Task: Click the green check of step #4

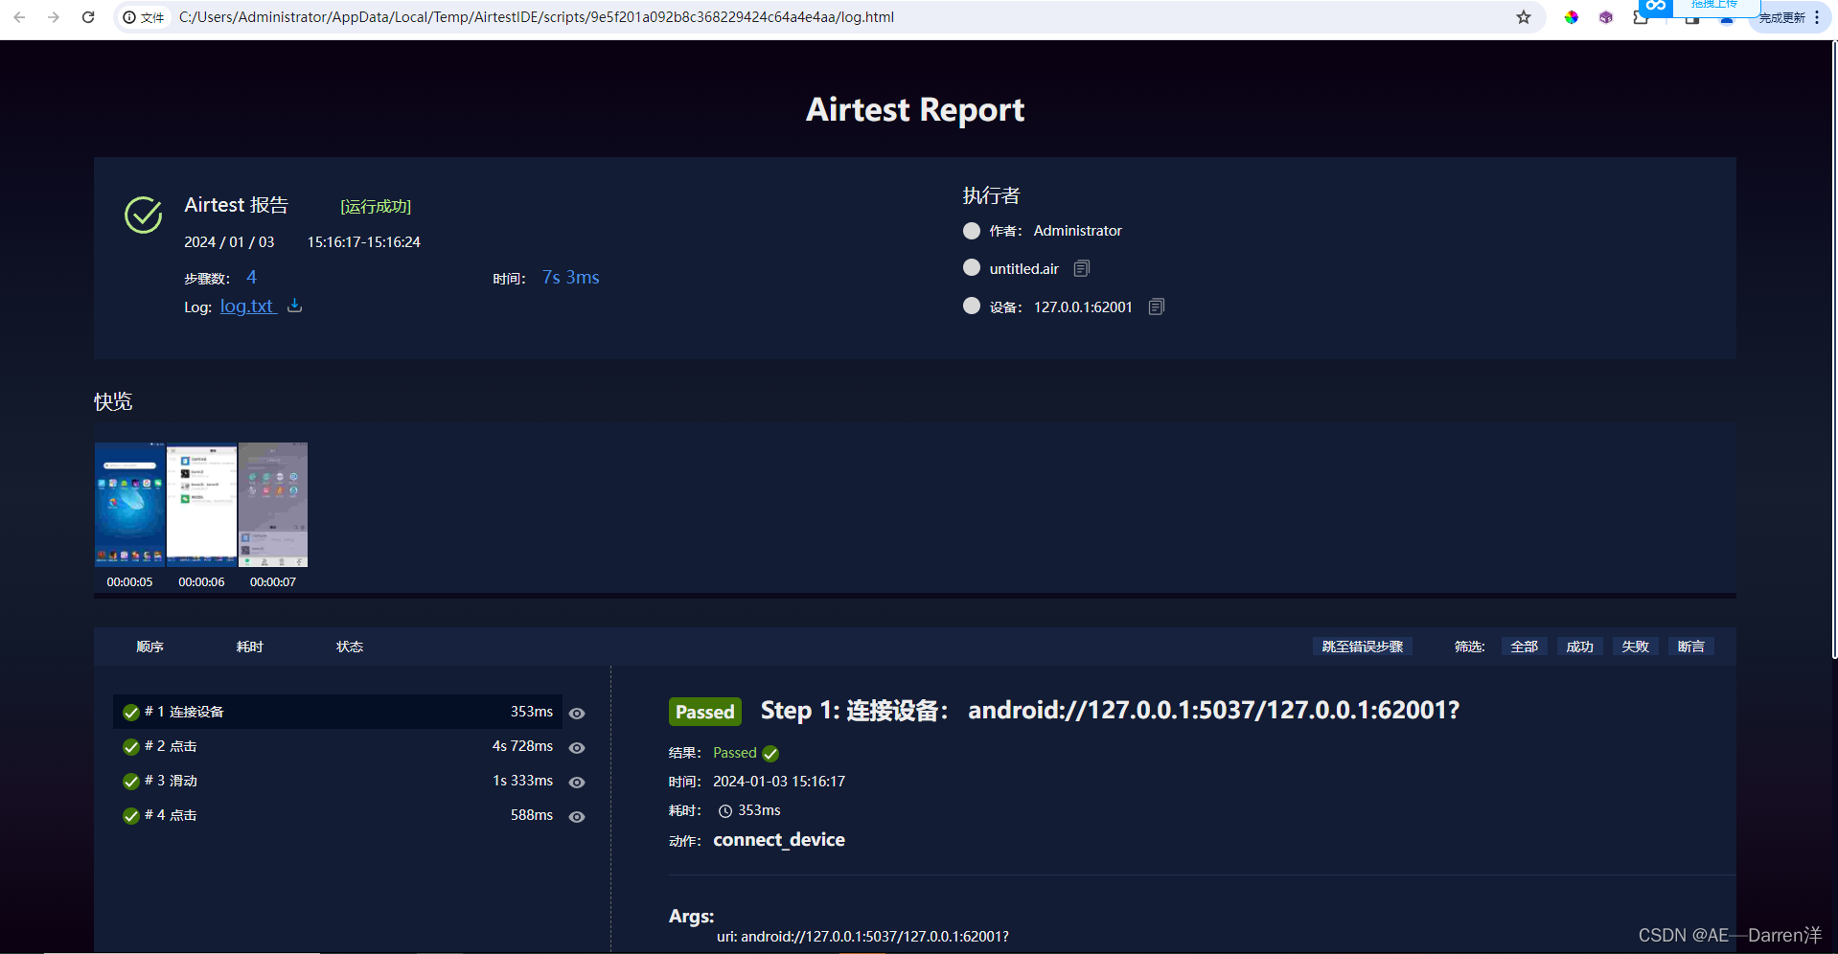Action: [131, 816]
